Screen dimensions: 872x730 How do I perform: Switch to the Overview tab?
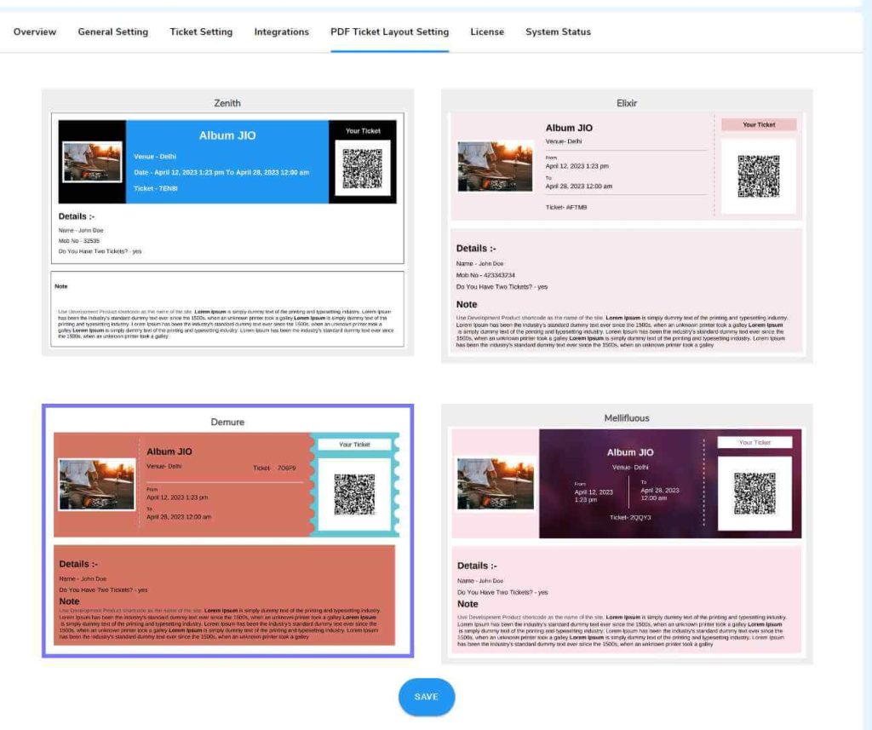coord(35,32)
